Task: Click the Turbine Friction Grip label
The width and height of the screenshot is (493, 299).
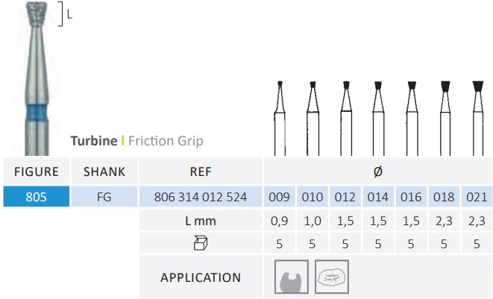Action: (x=136, y=140)
